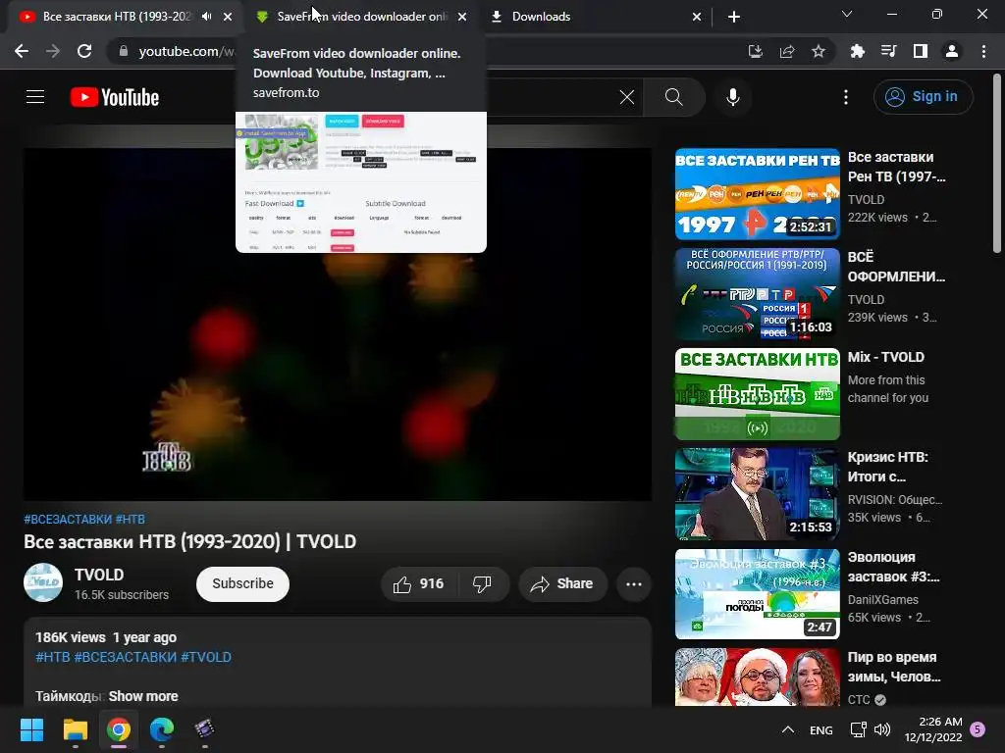Open the Chrome three-dot menu
This screenshot has width=1005, height=753.
click(983, 51)
